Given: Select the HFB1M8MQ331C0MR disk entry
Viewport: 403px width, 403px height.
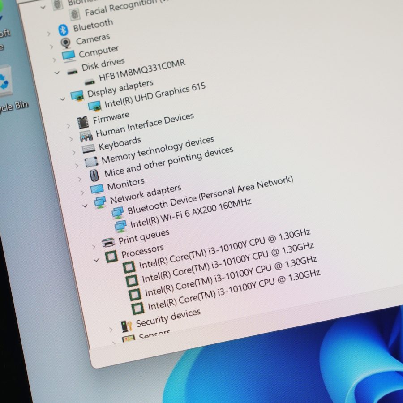Looking at the screenshot, I should tap(142, 70).
